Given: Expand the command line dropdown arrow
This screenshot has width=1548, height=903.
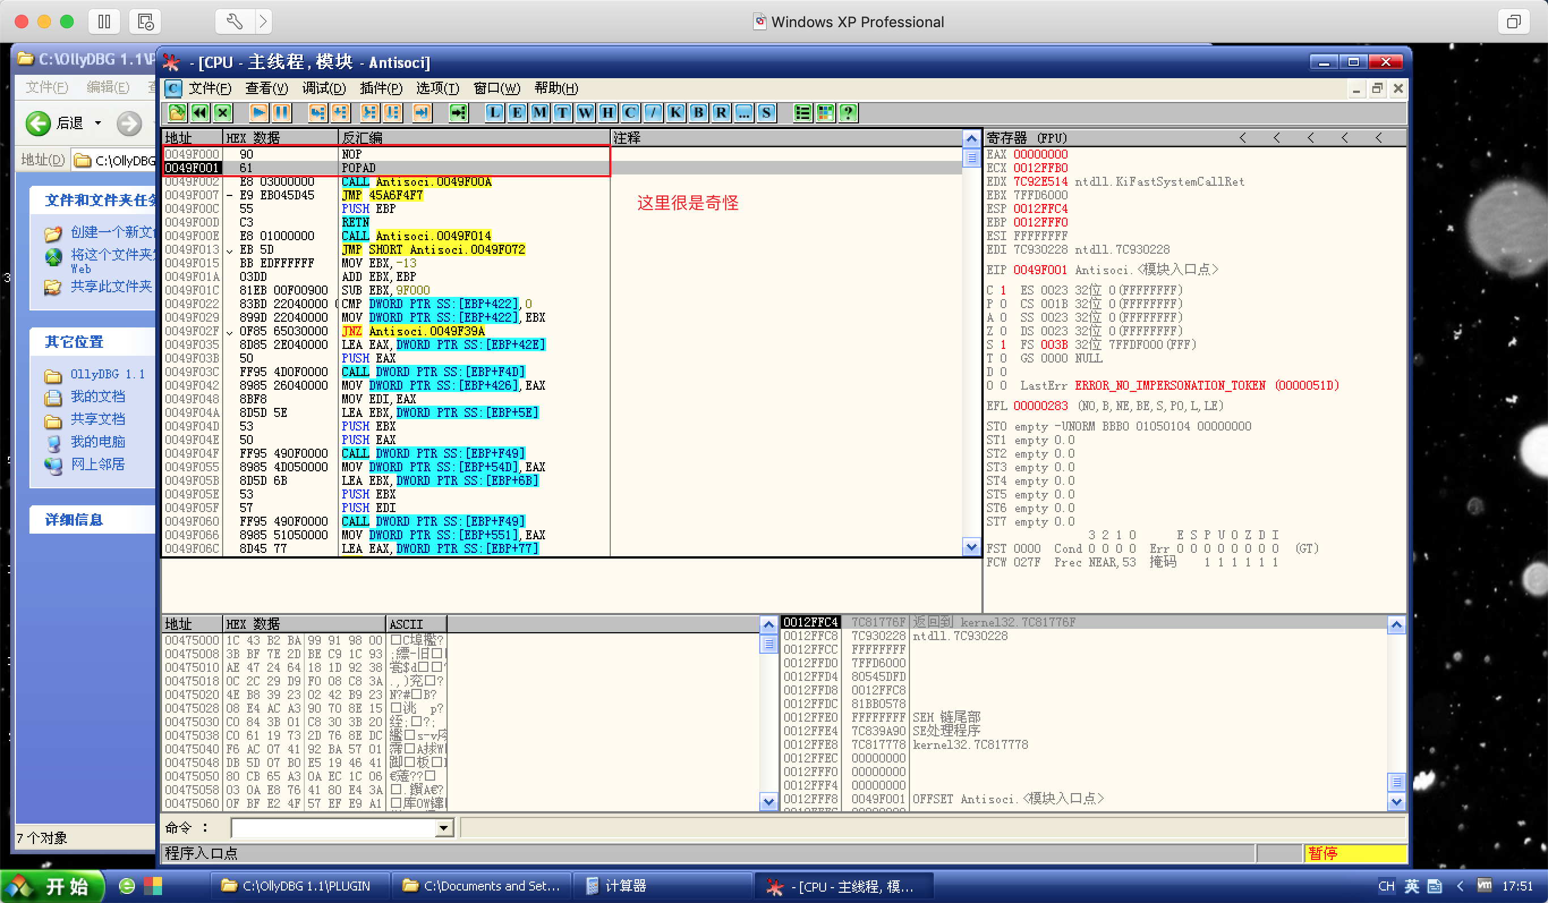Looking at the screenshot, I should (443, 828).
